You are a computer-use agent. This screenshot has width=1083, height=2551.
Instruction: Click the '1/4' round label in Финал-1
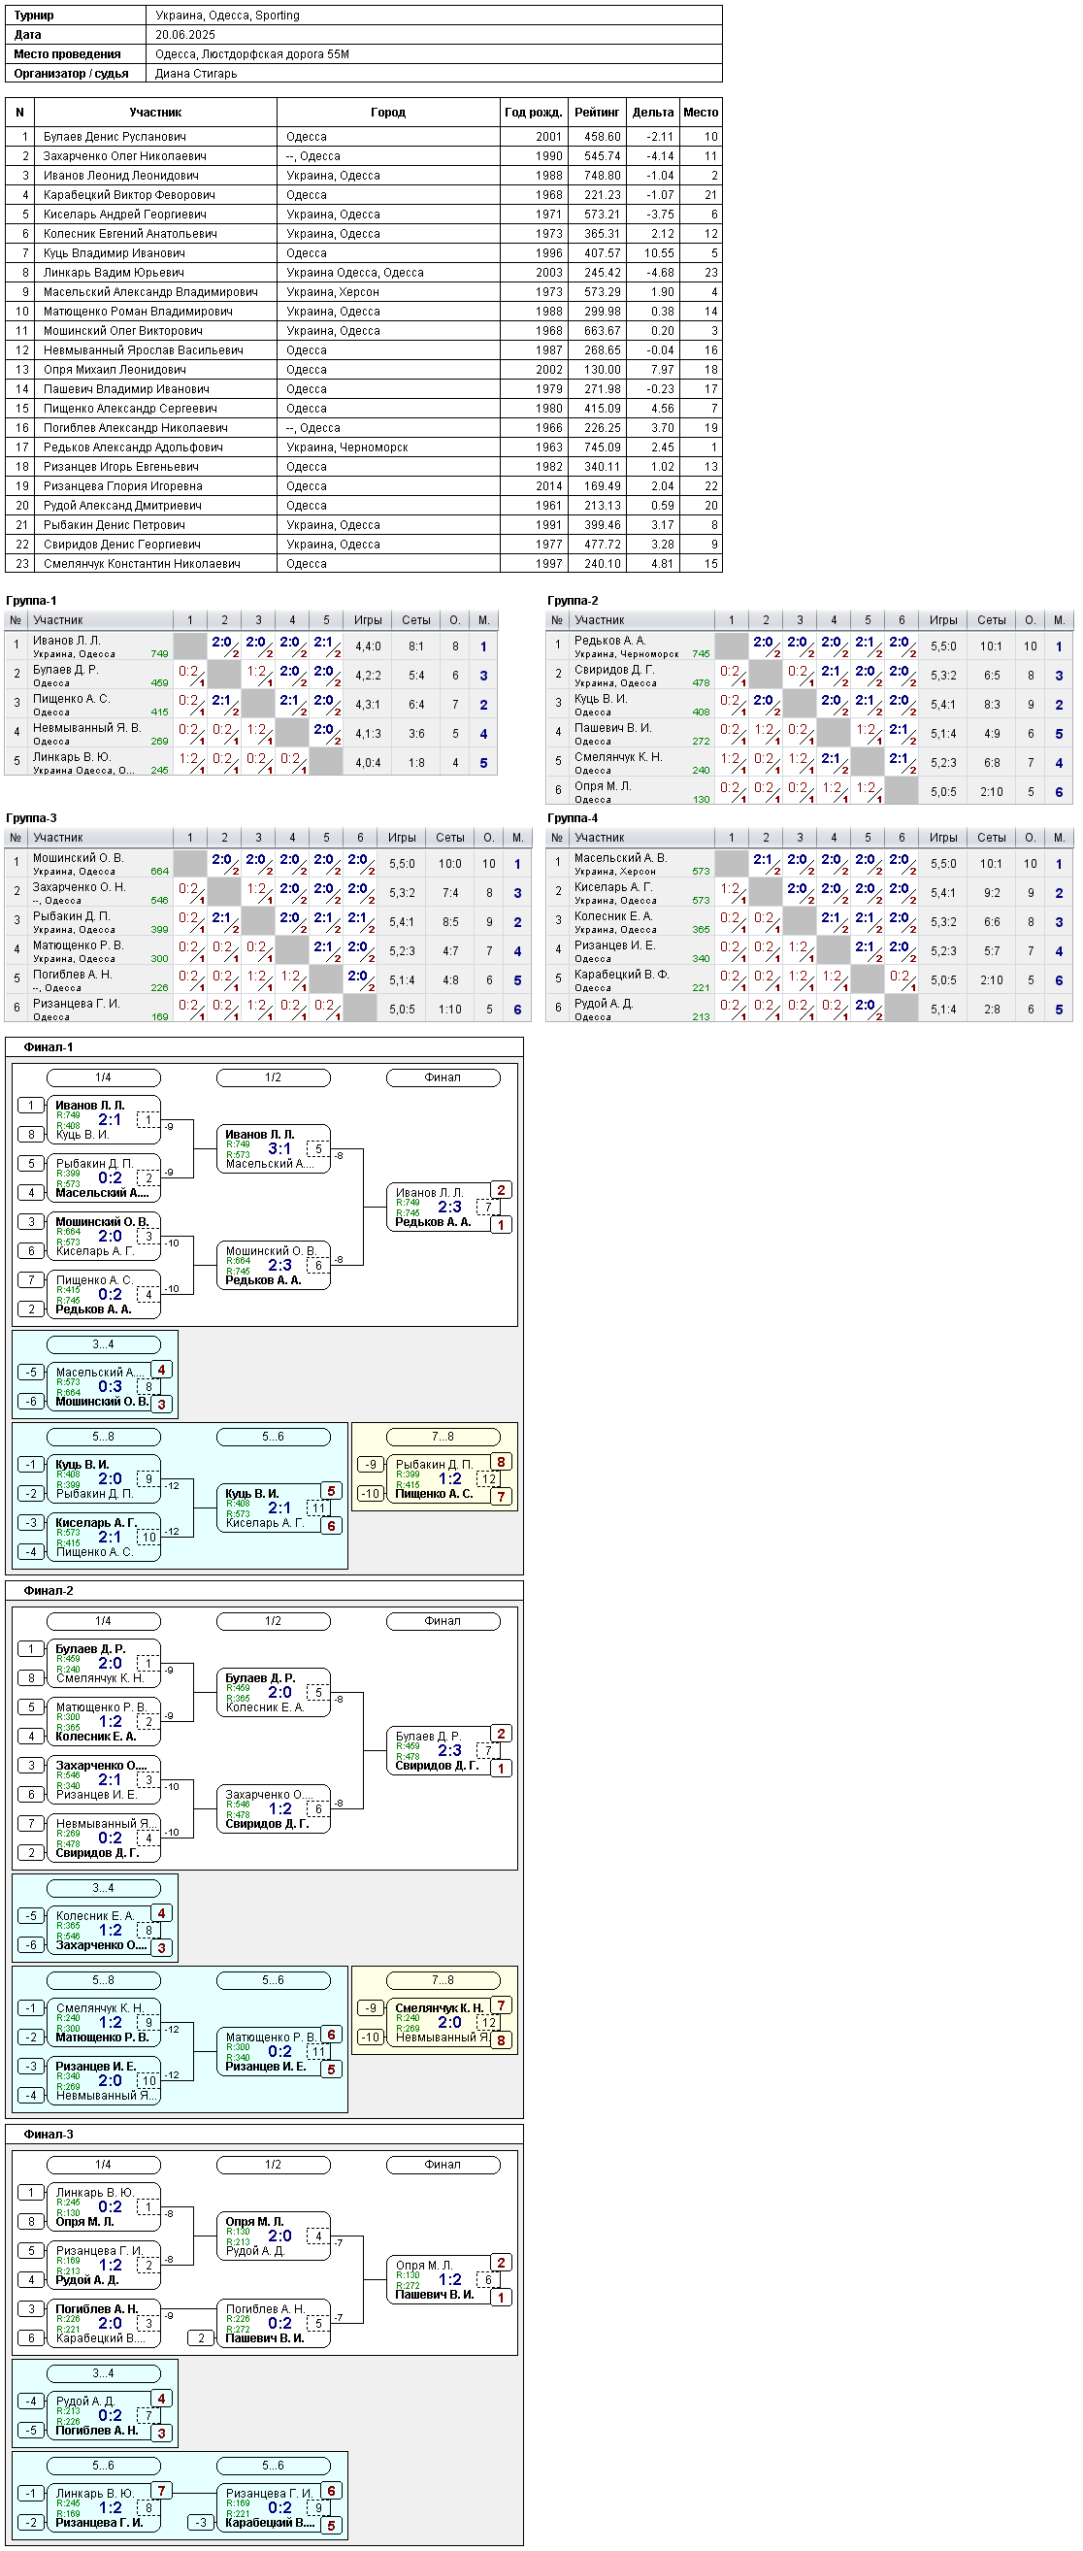pyautogui.click(x=104, y=1077)
